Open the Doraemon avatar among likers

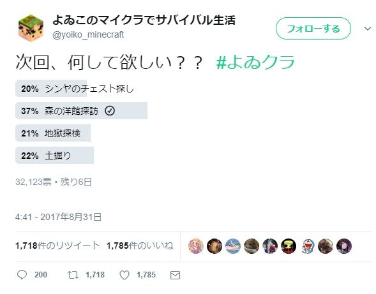307,246
